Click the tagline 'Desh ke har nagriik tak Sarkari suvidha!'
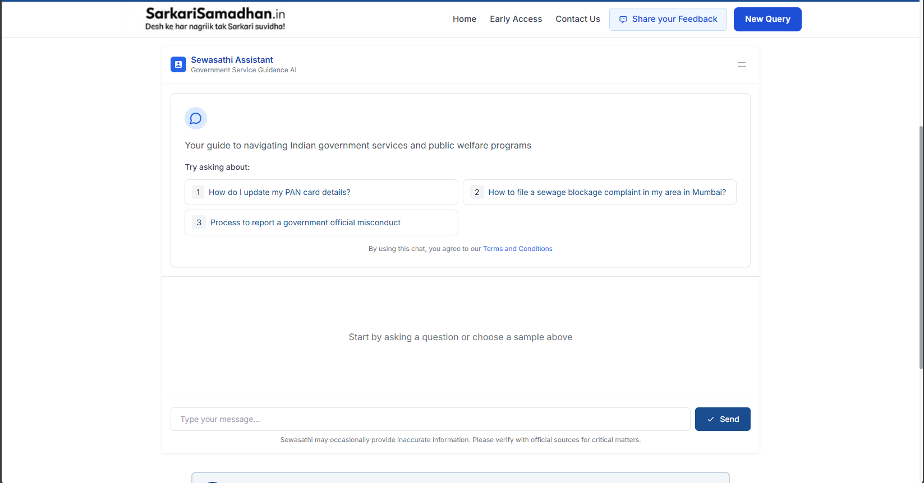 [215, 26]
